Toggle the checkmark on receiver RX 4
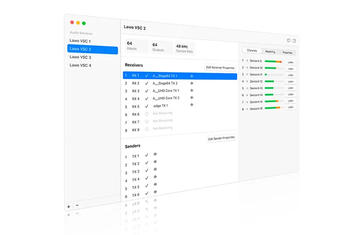The width and height of the screenshot is (353, 235). tap(146, 99)
